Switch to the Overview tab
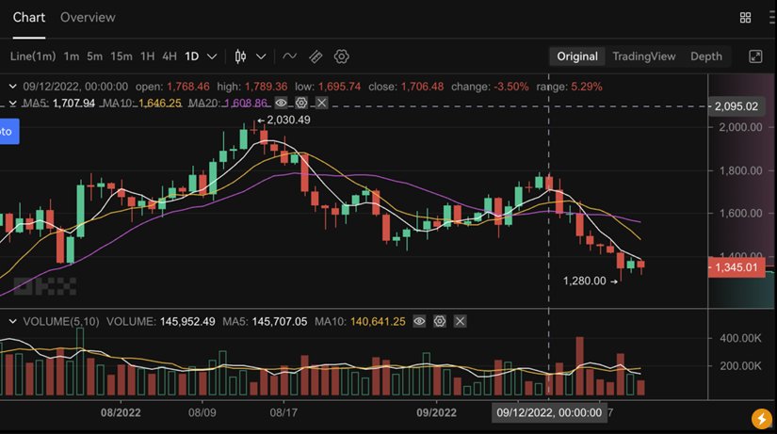 pyautogui.click(x=88, y=17)
